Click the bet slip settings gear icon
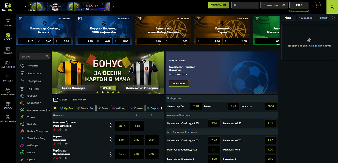The height and width of the screenshot is (163, 338). pos(333,18)
